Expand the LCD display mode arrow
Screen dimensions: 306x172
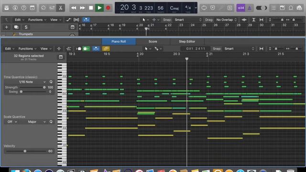(196, 8)
